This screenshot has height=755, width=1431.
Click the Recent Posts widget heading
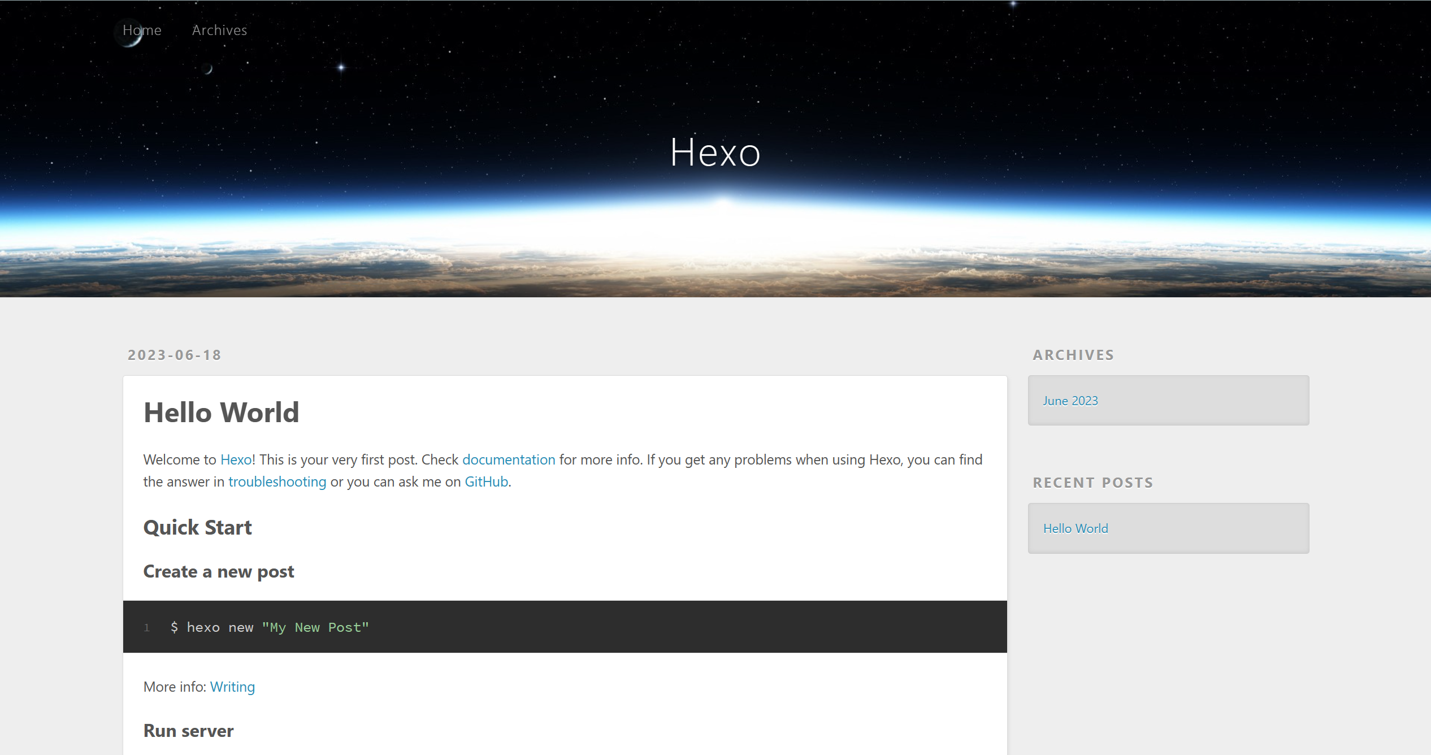pyautogui.click(x=1092, y=483)
